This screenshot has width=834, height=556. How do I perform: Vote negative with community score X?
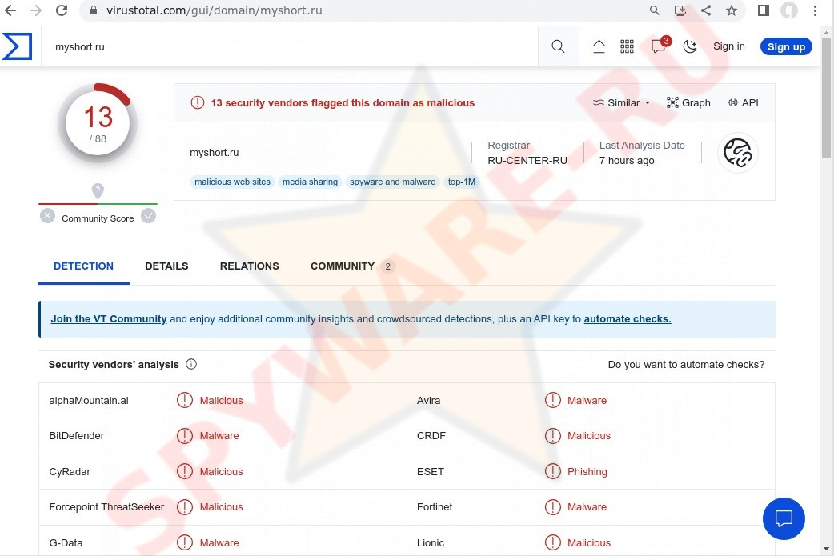click(47, 216)
